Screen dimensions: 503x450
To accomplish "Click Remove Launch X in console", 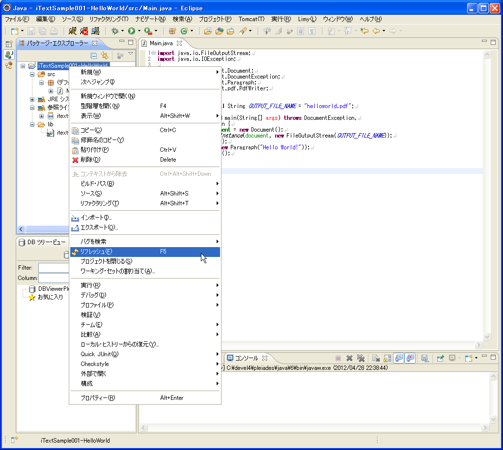I will coord(349,358).
